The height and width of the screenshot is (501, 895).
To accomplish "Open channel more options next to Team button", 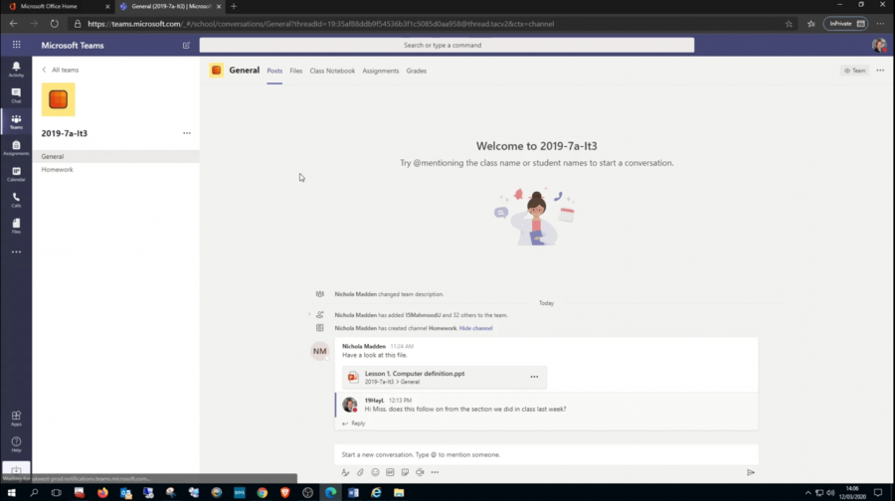I will [880, 71].
